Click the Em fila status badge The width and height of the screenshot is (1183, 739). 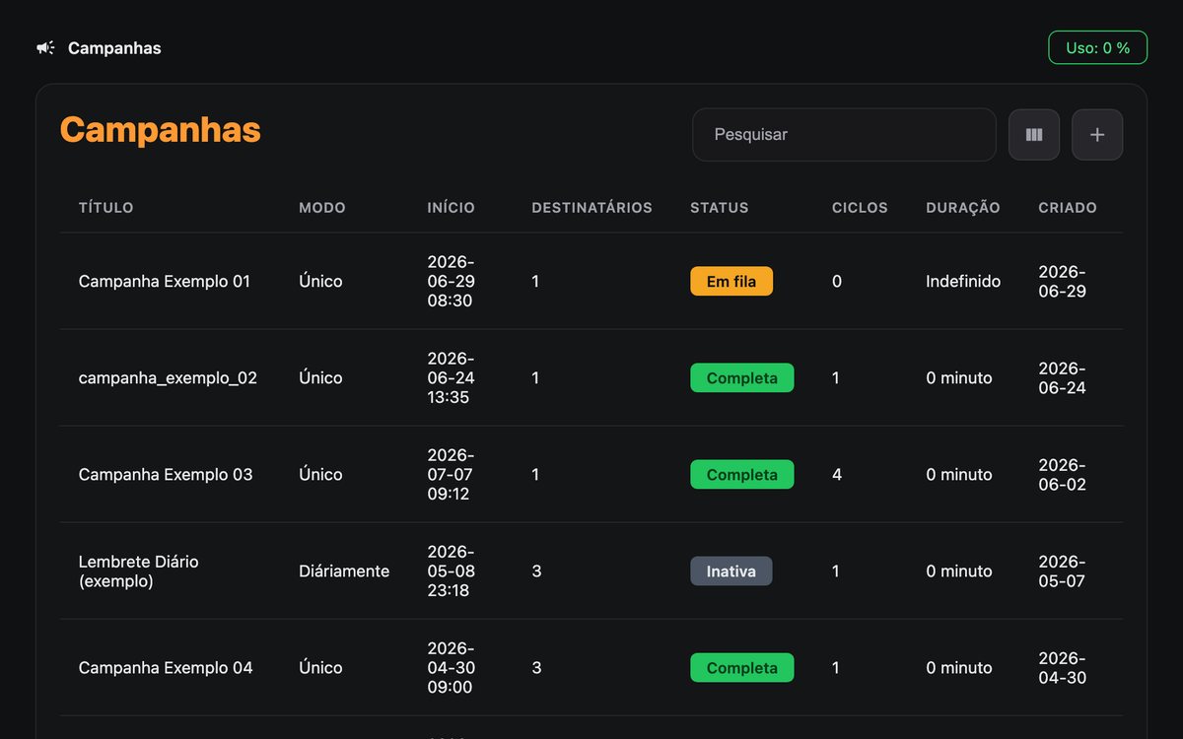(x=731, y=281)
